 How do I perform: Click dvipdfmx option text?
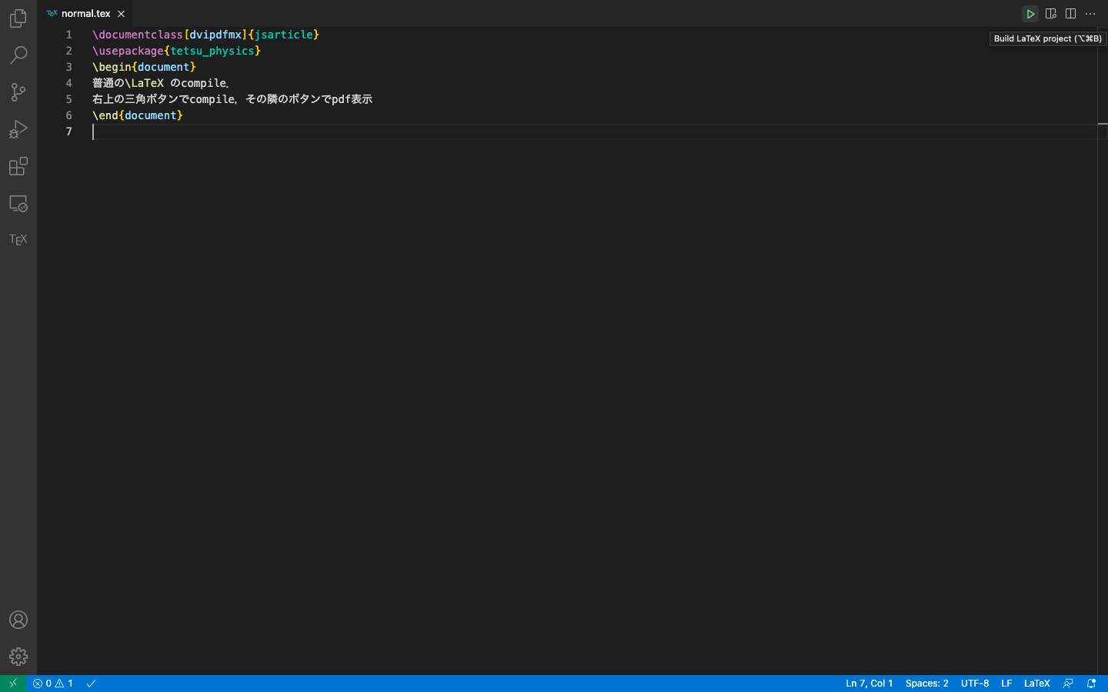215,35
